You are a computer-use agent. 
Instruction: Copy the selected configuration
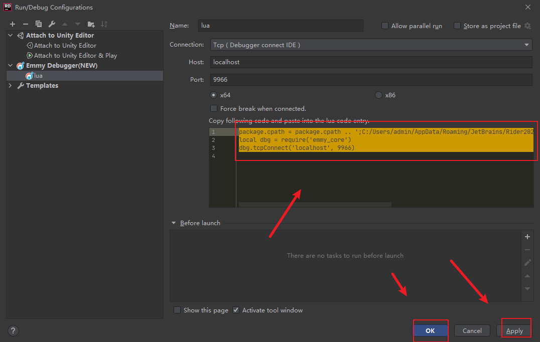click(39, 24)
